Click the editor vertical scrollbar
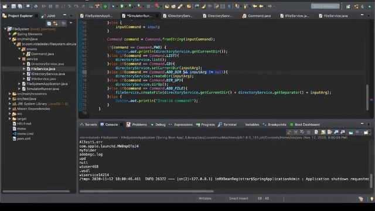Image resolution: width=375 pixels, height=211 pixels. (367, 97)
